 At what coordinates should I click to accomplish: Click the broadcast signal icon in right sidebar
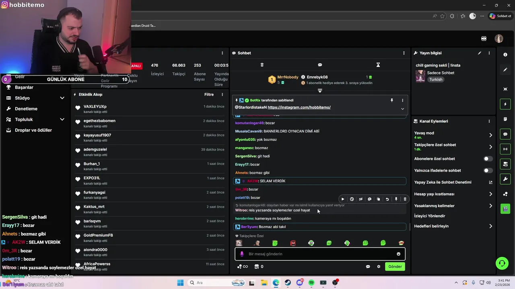[505, 149]
